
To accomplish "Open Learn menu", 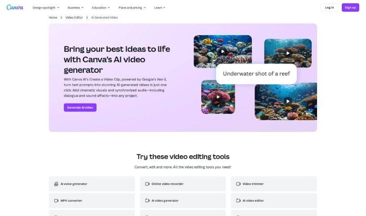I will click(160, 8).
